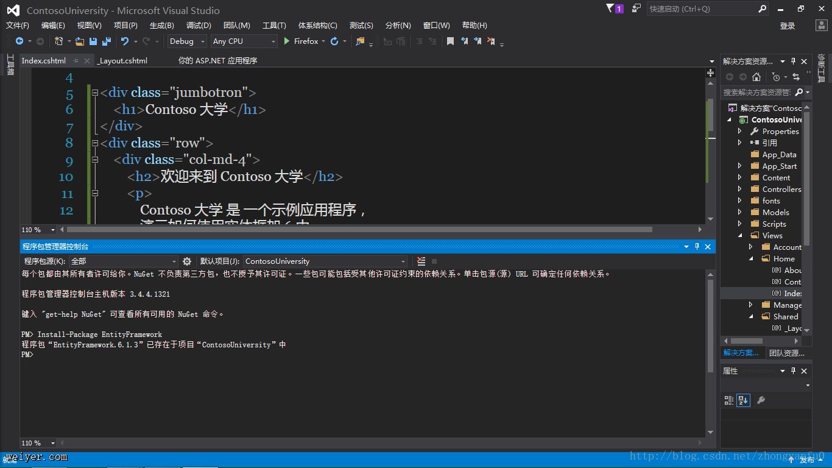Switch to 团队资源 panel tab
The height and width of the screenshot is (468, 832).
pos(786,353)
